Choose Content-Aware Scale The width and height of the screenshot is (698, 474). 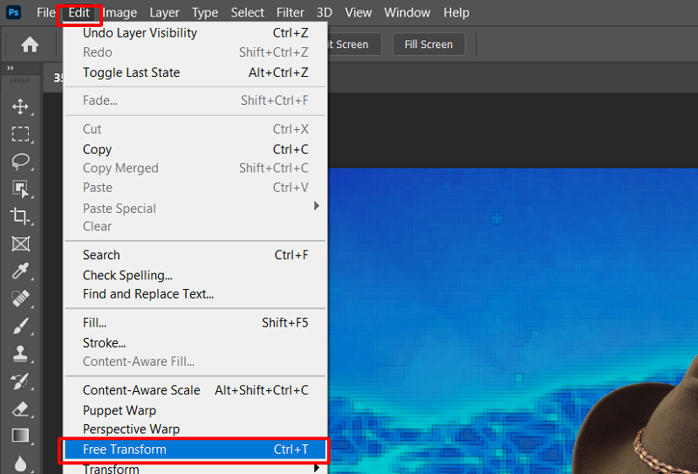[195, 390]
